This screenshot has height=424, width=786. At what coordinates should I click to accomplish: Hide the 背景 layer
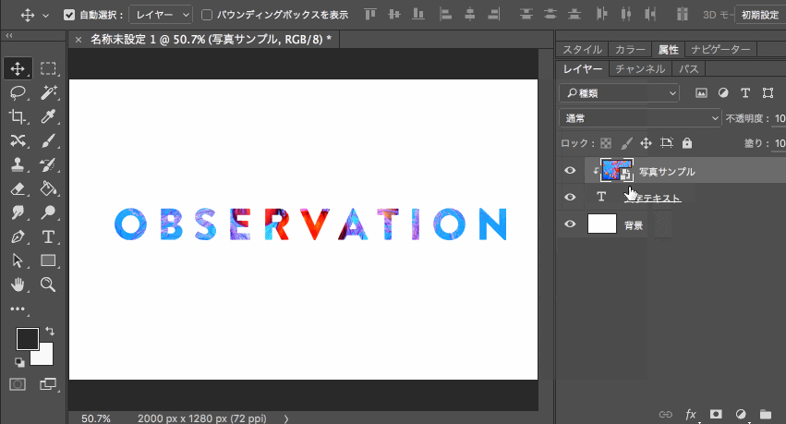[570, 224]
